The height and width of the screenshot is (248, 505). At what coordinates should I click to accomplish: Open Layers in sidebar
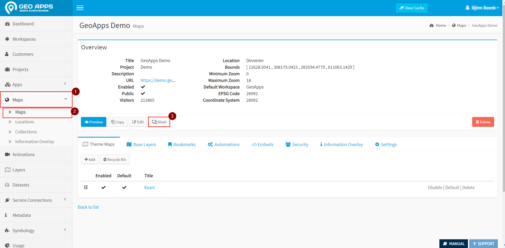[x=36, y=170]
